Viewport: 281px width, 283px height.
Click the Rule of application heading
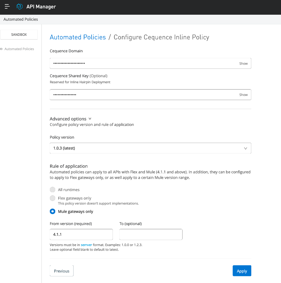tap(69, 166)
